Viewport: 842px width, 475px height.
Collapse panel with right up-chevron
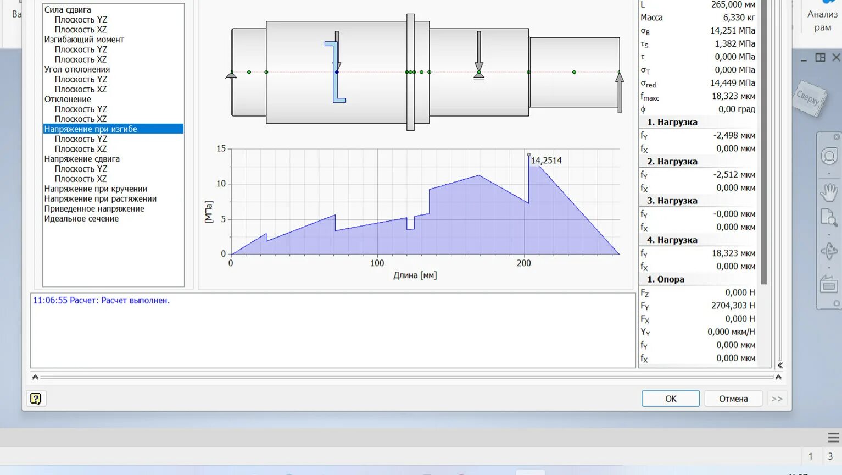778,377
